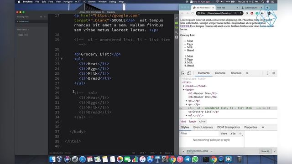Click the body breadcrumb in DevTools

coord(193,122)
